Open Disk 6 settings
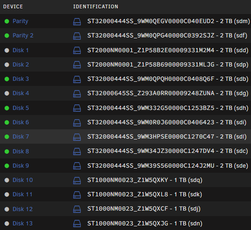 coord(21,122)
